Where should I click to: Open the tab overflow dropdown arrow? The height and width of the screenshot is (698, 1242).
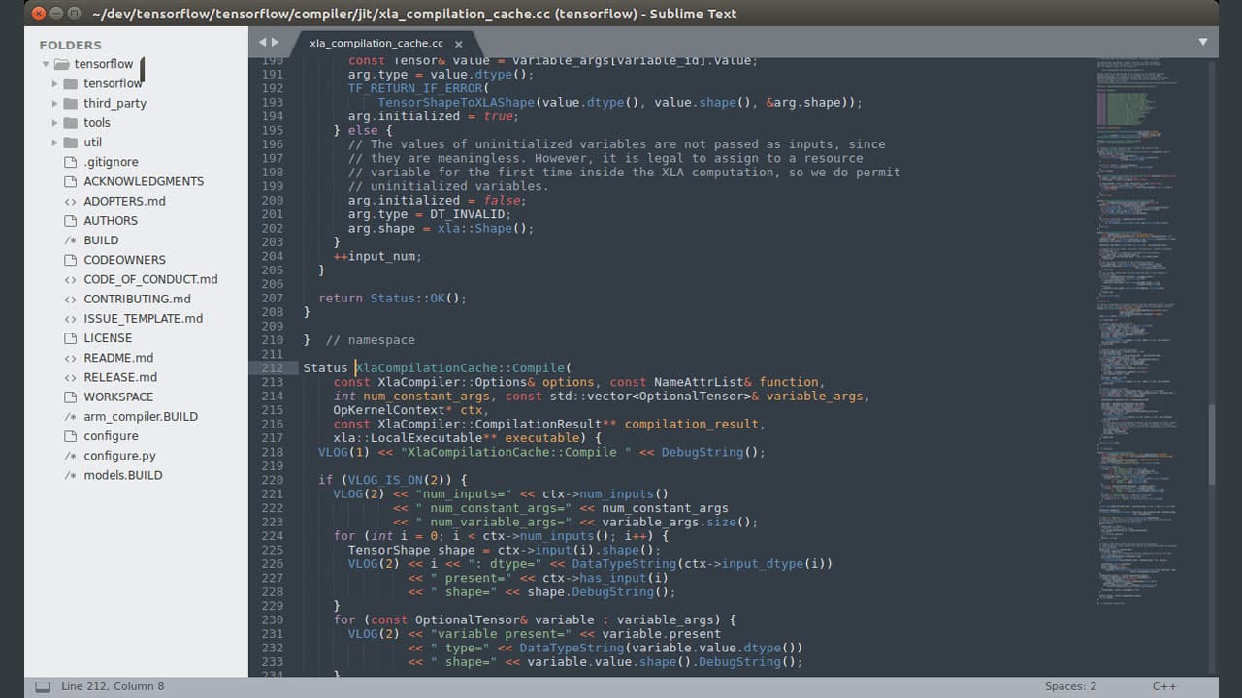pos(1203,43)
